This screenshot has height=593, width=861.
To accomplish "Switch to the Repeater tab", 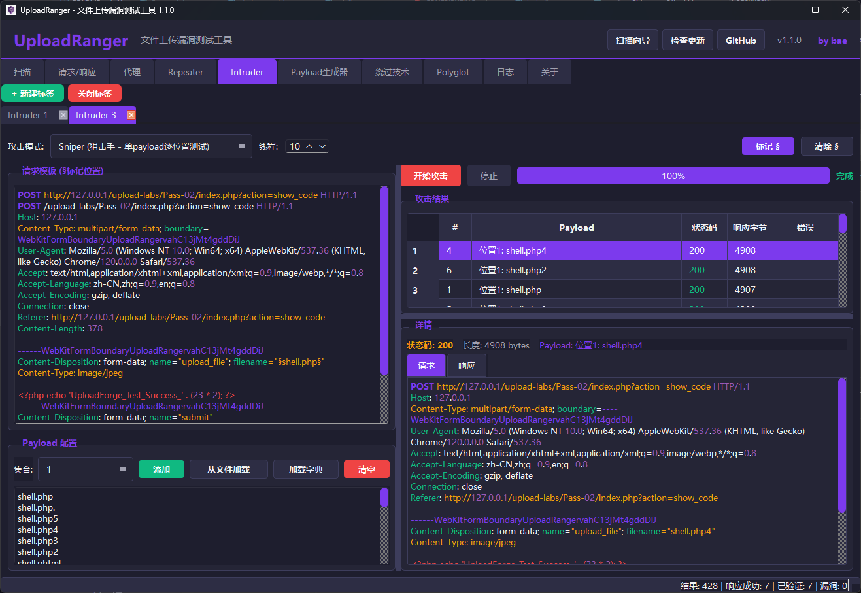I will (186, 72).
